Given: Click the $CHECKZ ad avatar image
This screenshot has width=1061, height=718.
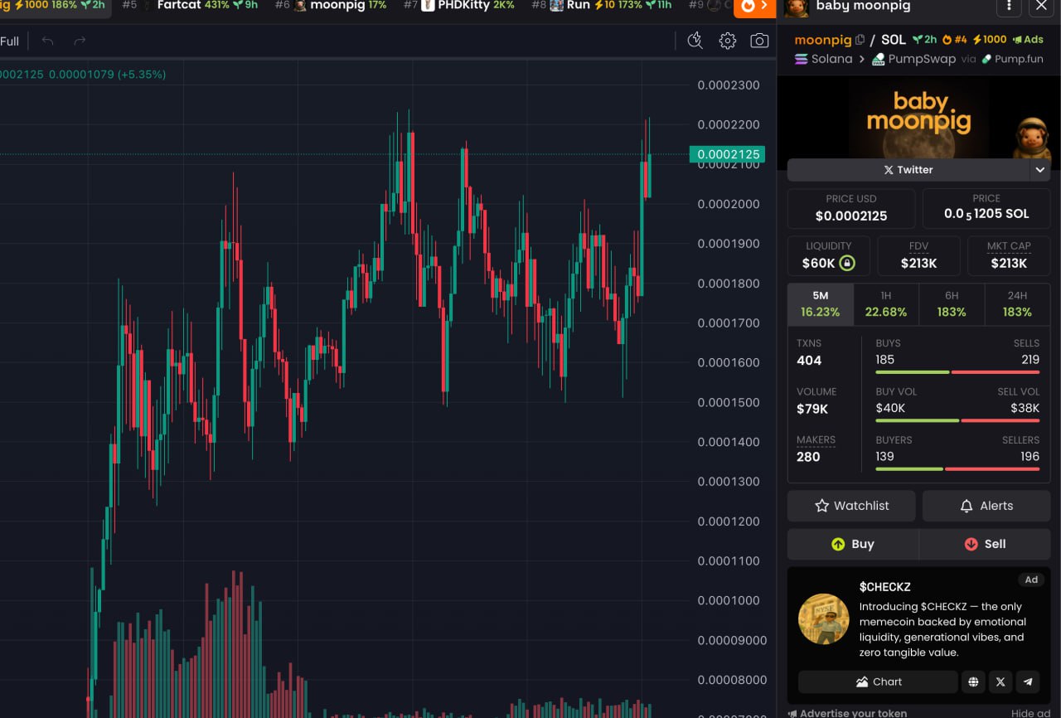Looking at the screenshot, I should 824,619.
